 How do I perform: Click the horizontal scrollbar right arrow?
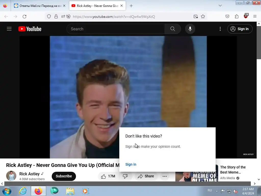tap(255, 183)
